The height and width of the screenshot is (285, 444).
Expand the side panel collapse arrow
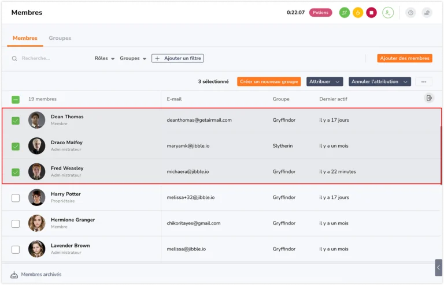point(438,268)
